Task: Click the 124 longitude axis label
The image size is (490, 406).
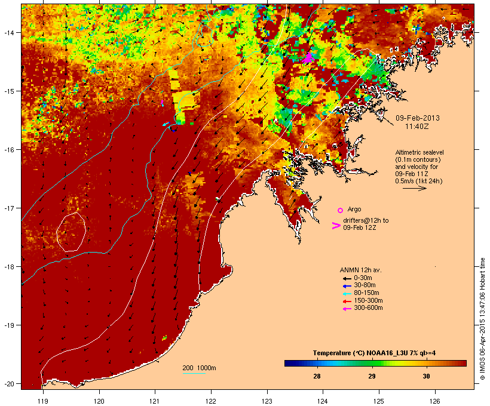Action: click(x=323, y=401)
